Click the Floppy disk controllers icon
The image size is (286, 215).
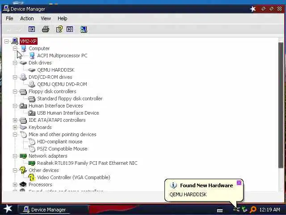pos(23,91)
